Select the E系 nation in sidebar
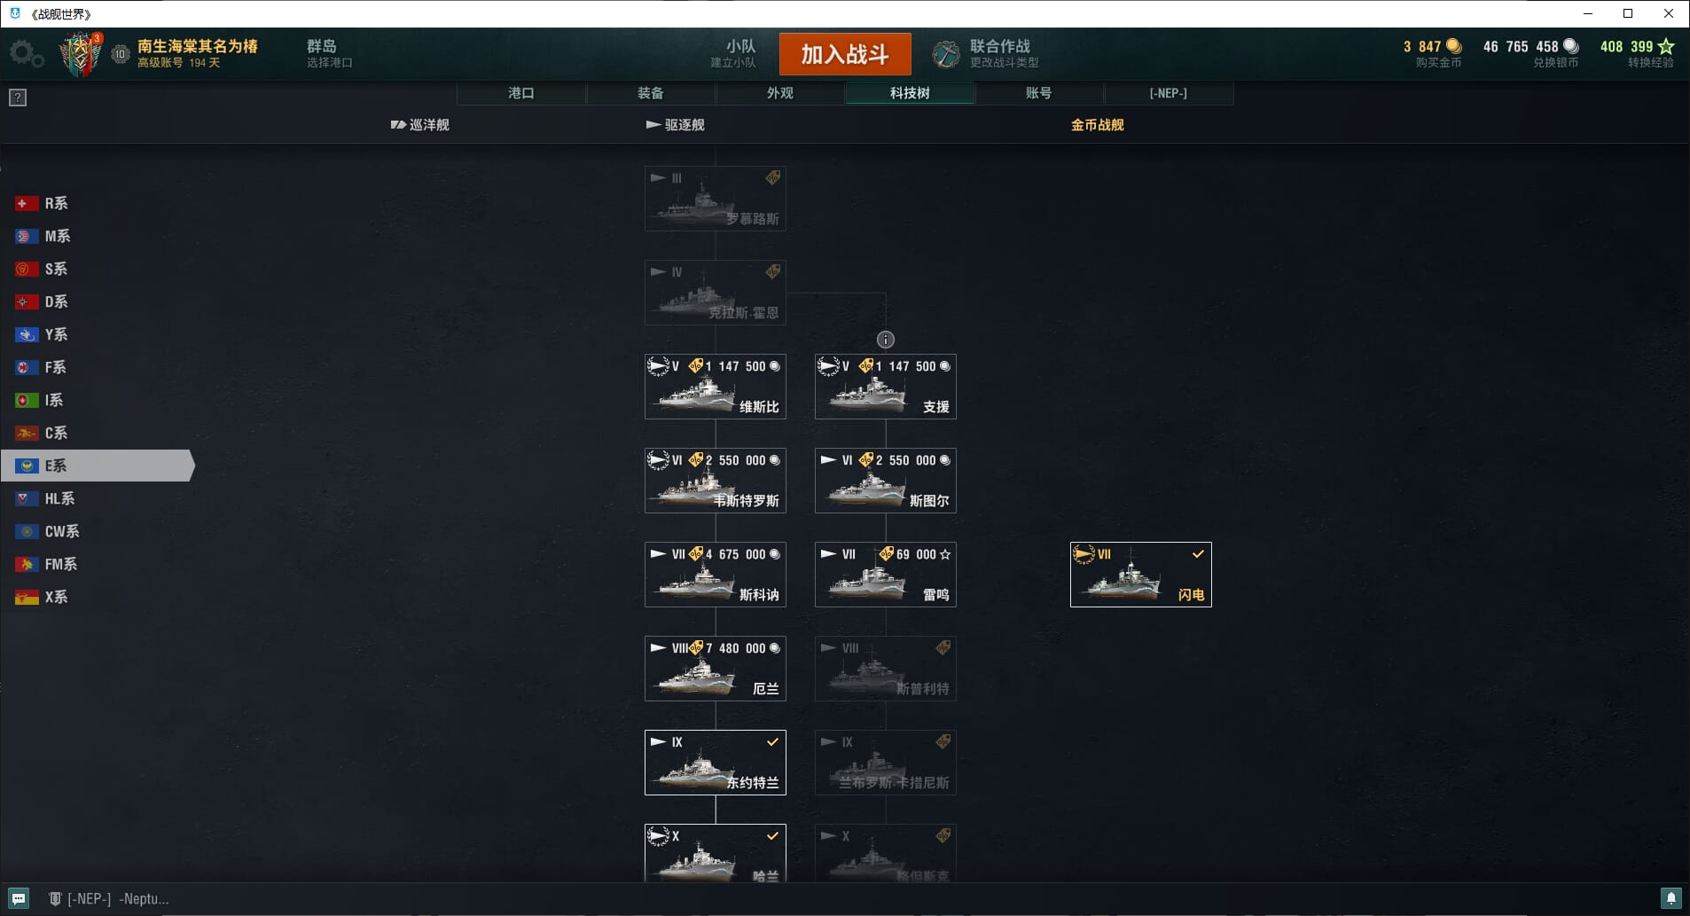 coord(98,466)
